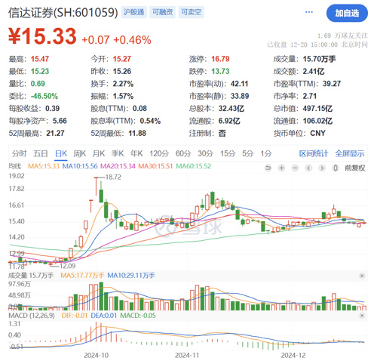Select the 月K monthly chart tab
Viewport: 377px width, 364px height.
coord(99,153)
